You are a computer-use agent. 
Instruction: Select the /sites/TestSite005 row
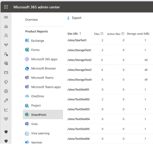click(109, 129)
